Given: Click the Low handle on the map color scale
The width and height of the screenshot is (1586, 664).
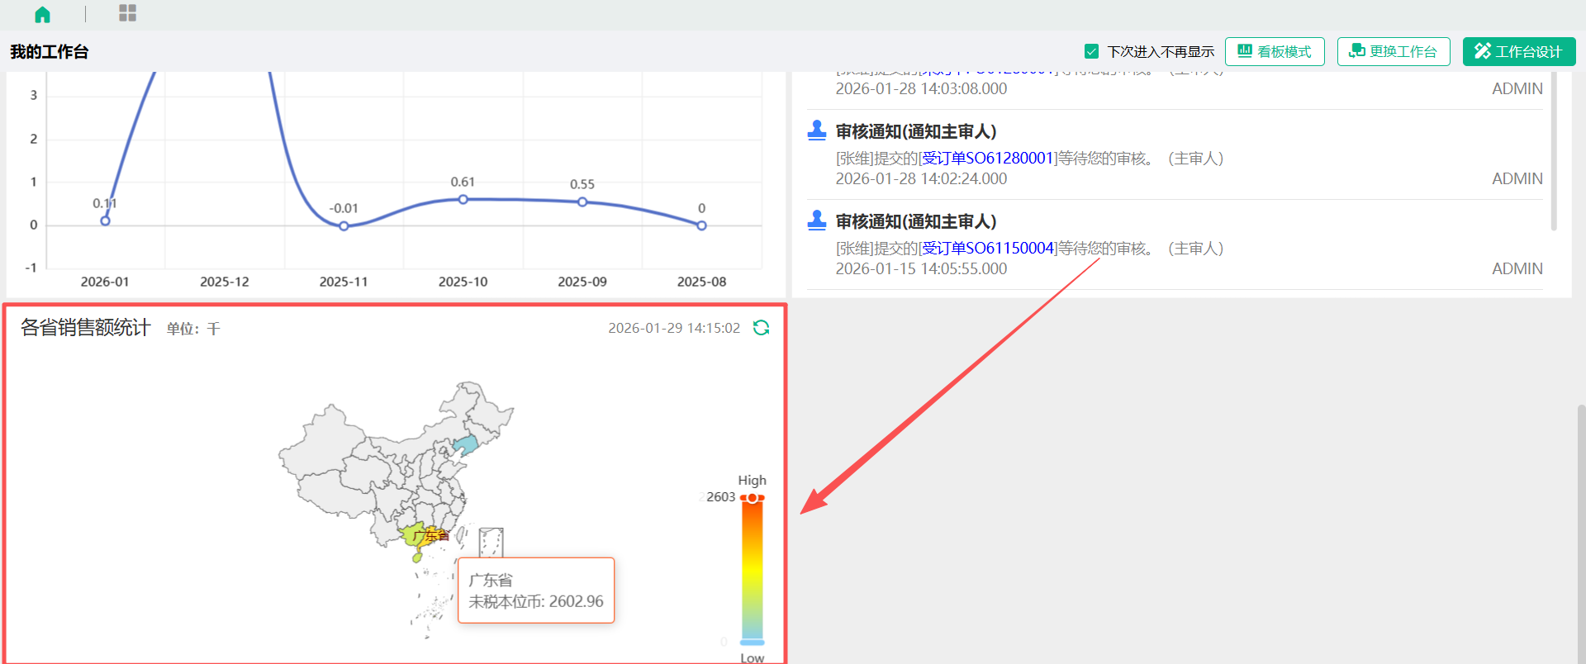Looking at the screenshot, I should point(753,642).
